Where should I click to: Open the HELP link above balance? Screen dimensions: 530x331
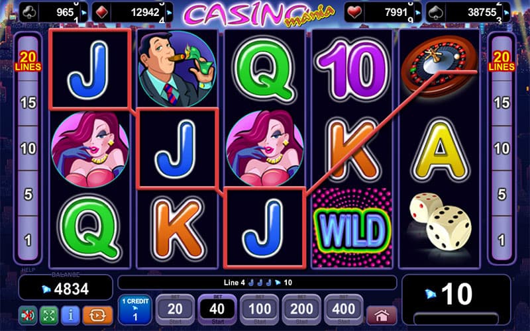pyautogui.click(x=28, y=270)
